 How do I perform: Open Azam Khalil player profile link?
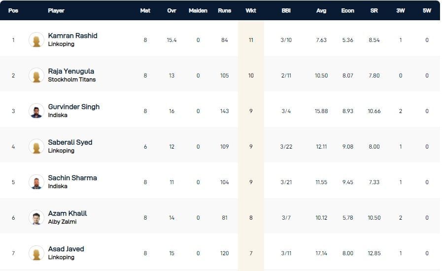[68, 213]
